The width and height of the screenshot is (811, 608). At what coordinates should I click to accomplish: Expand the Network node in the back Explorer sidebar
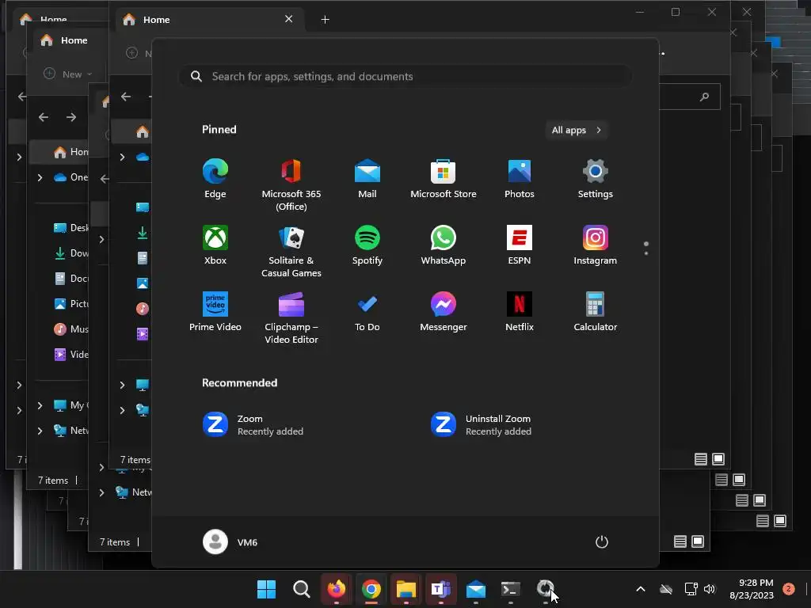[x=40, y=431]
